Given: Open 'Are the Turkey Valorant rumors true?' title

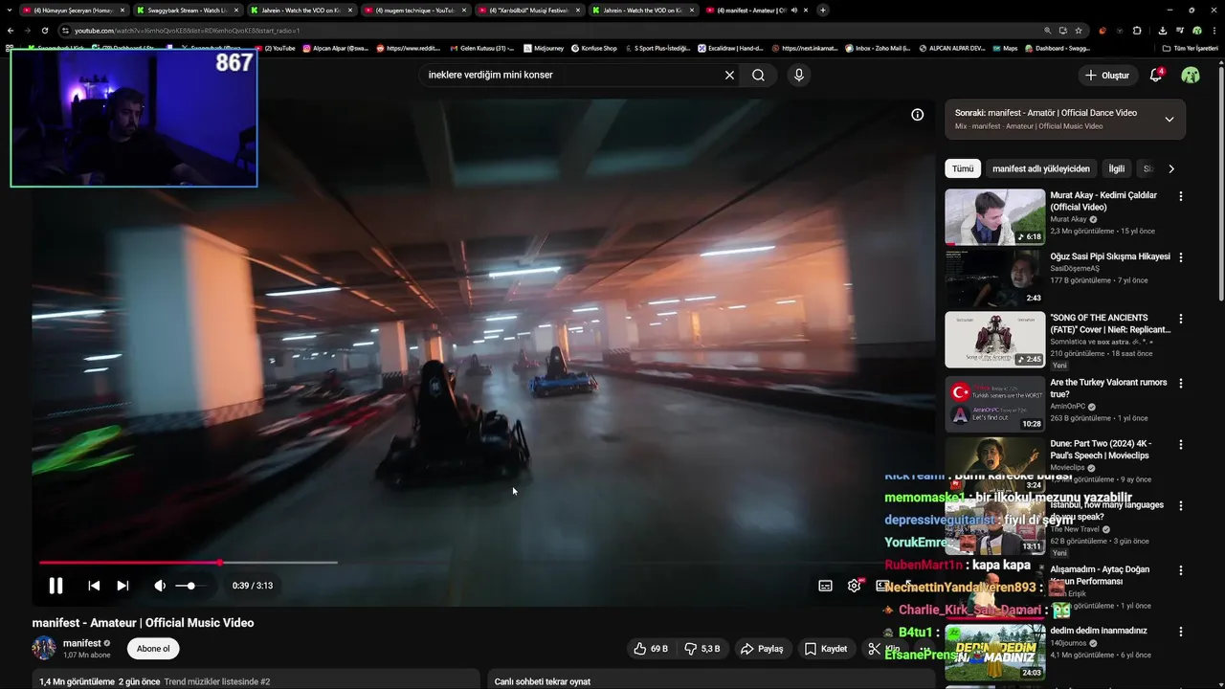Looking at the screenshot, I should point(1108,388).
